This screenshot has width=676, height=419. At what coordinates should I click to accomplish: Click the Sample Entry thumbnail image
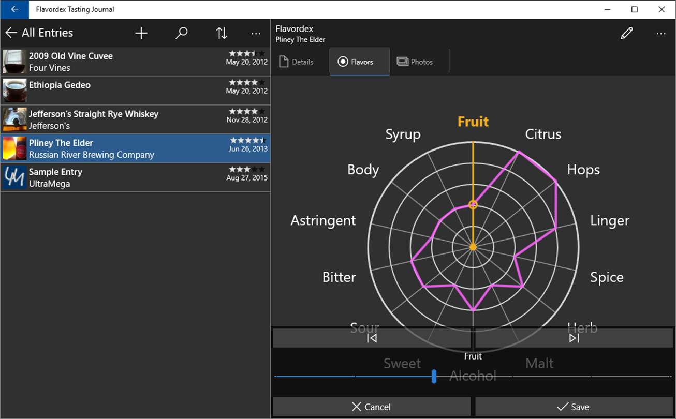pyautogui.click(x=14, y=177)
